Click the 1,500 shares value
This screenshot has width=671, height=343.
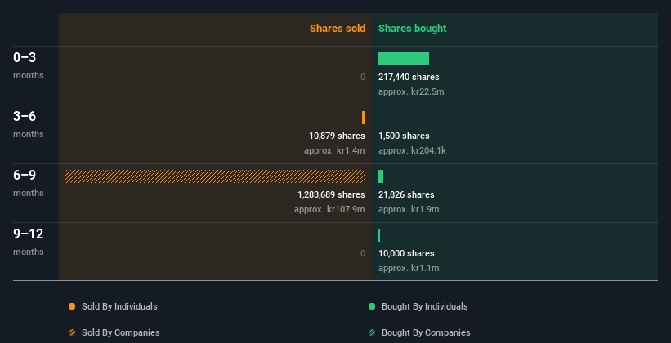pyautogui.click(x=404, y=136)
